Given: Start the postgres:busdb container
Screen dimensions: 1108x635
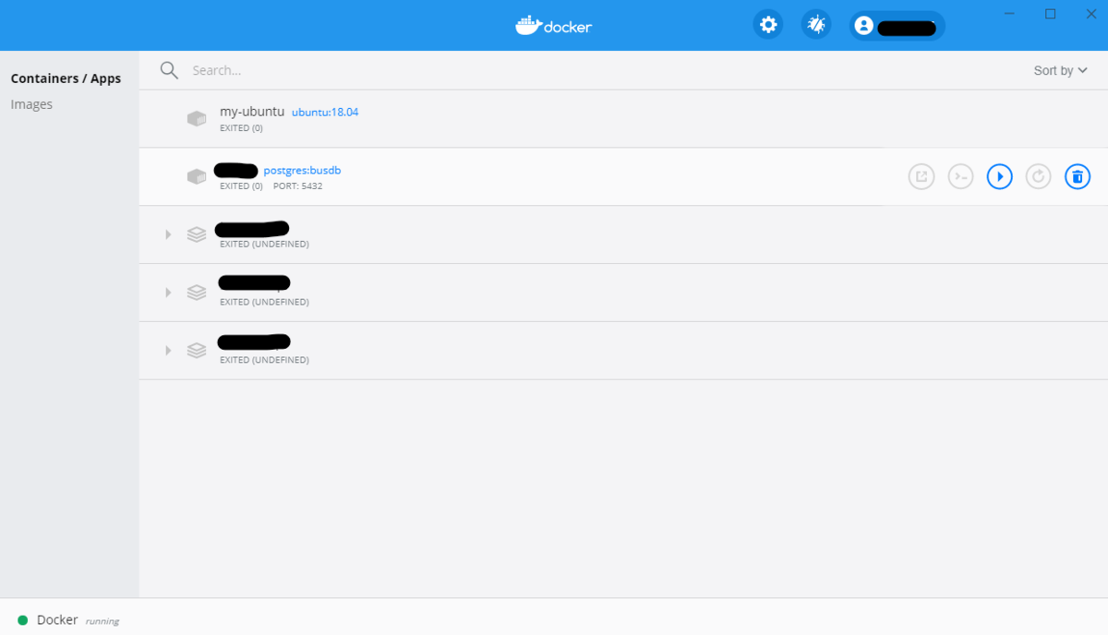Looking at the screenshot, I should point(1000,176).
